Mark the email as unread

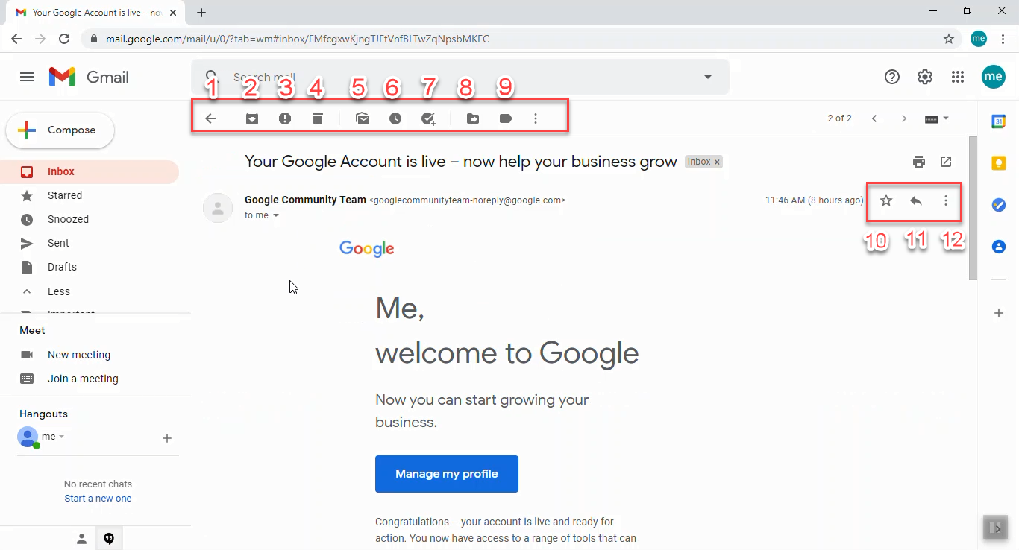(363, 118)
